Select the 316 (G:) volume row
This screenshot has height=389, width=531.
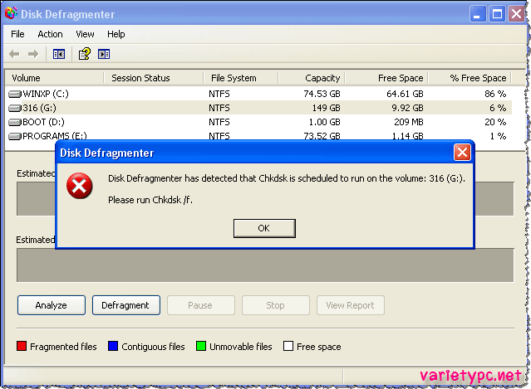[x=258, y=108]
